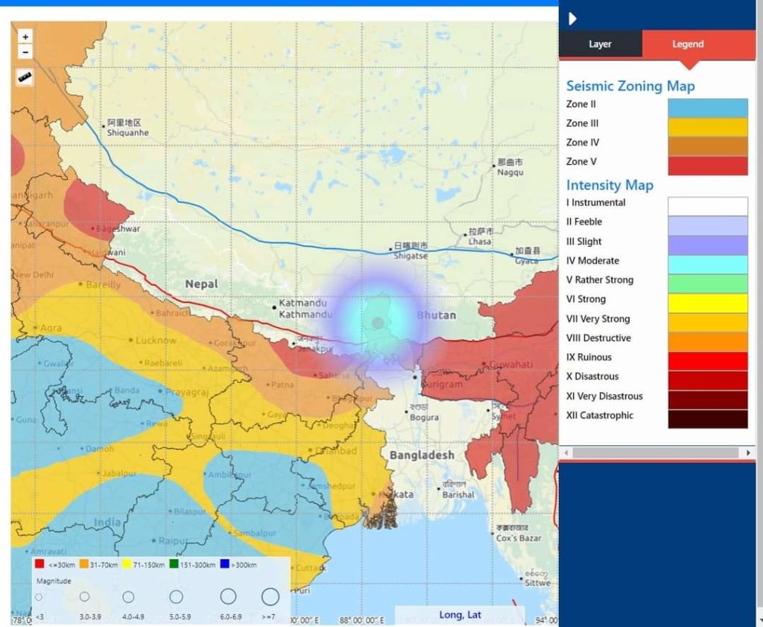Activate the ruler measure tool
This screenshot has height=627, width=763.
[25, 77]
